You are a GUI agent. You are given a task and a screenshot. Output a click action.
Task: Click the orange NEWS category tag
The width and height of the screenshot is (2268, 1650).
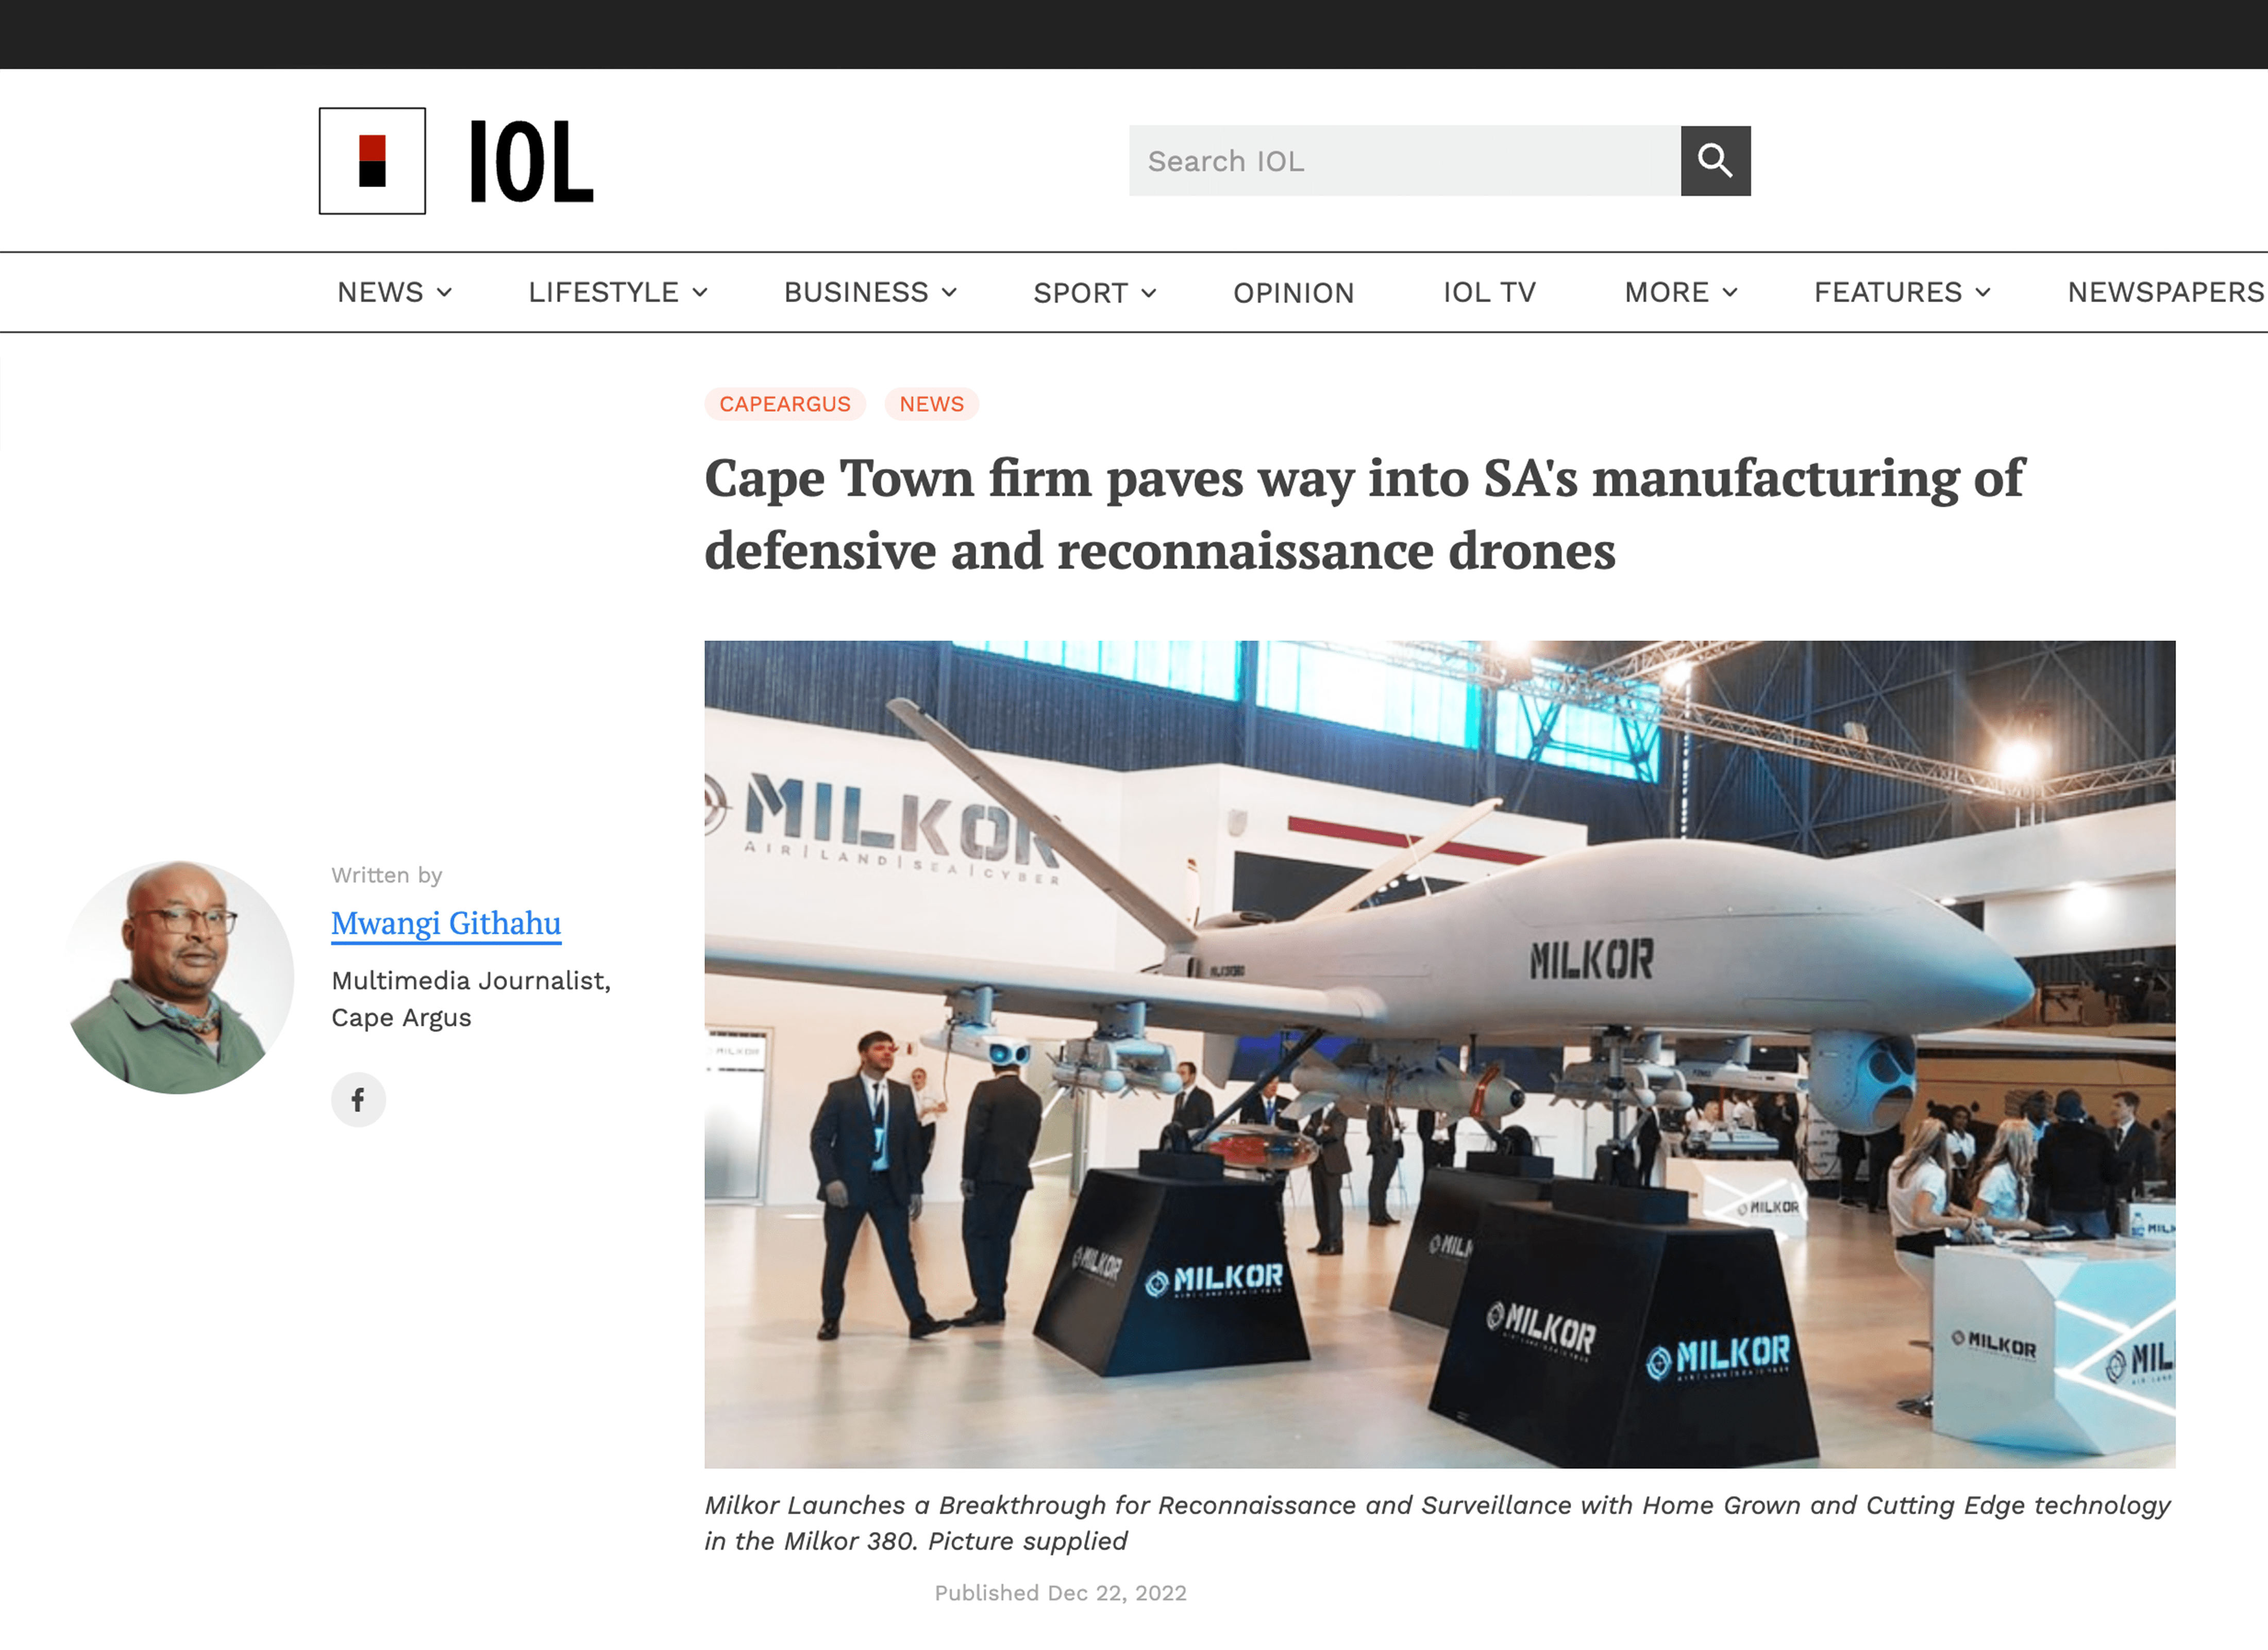931,404
